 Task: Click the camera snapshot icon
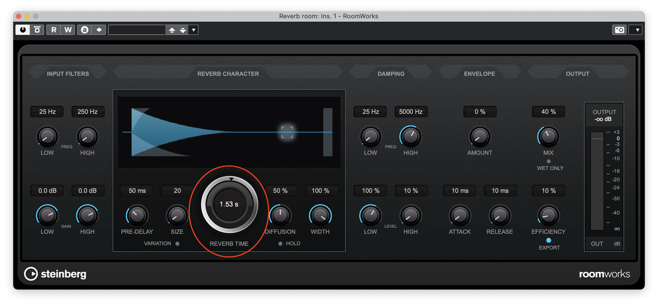[x=619, y=30]
